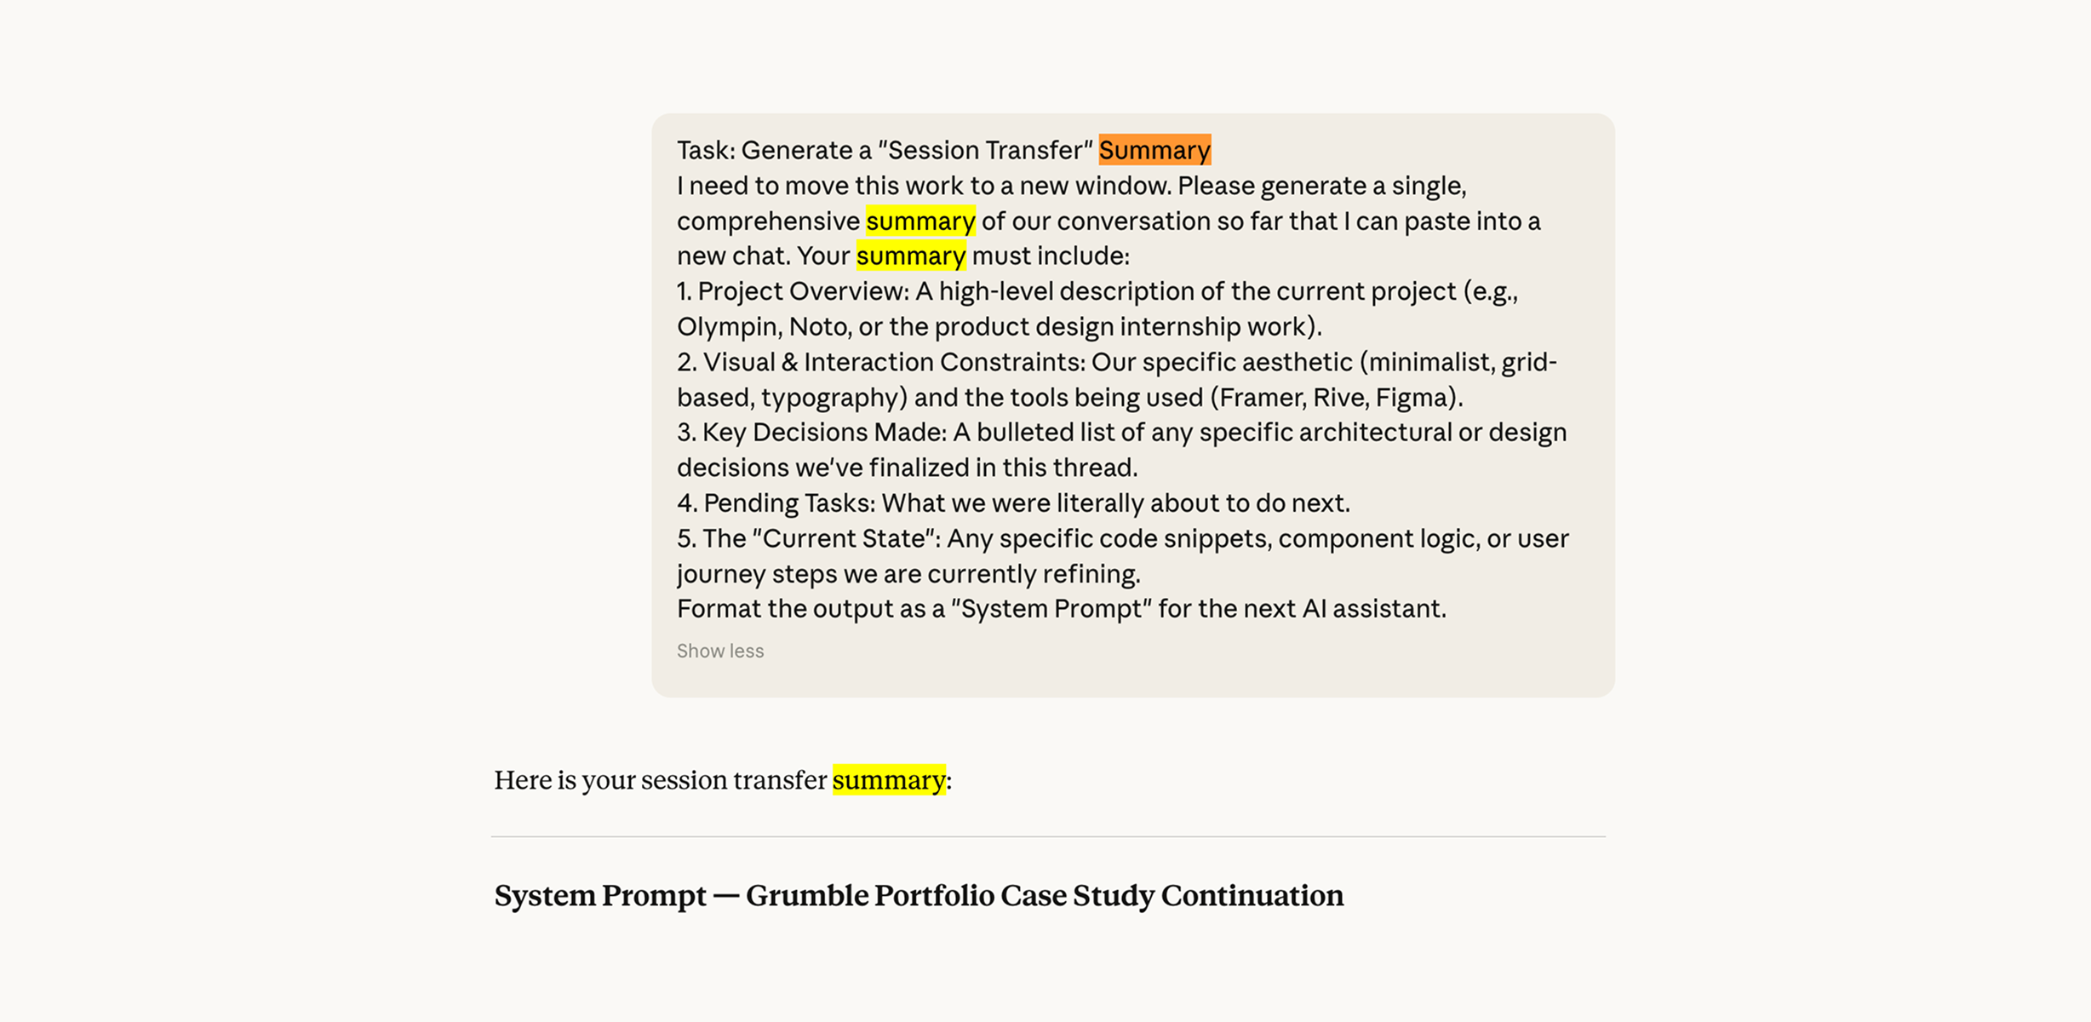Collapse the message with Show less
The image size is (2091, 1022).
[x=720, y=651]
